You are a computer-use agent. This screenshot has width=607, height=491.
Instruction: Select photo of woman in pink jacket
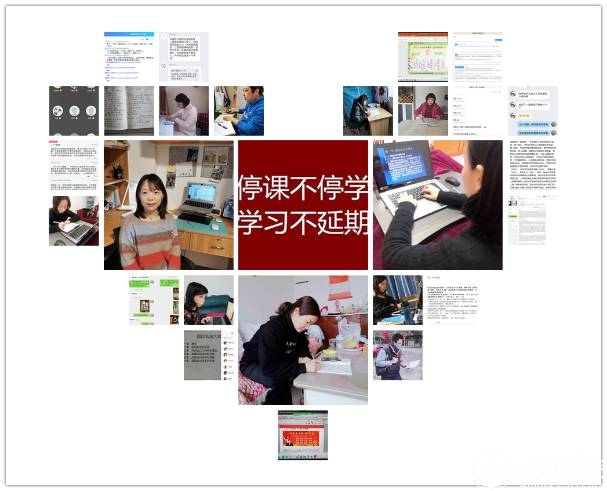423,111
